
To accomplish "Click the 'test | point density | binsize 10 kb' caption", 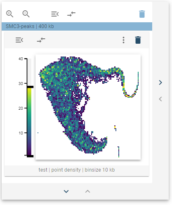I will click(x=77, y=170).
